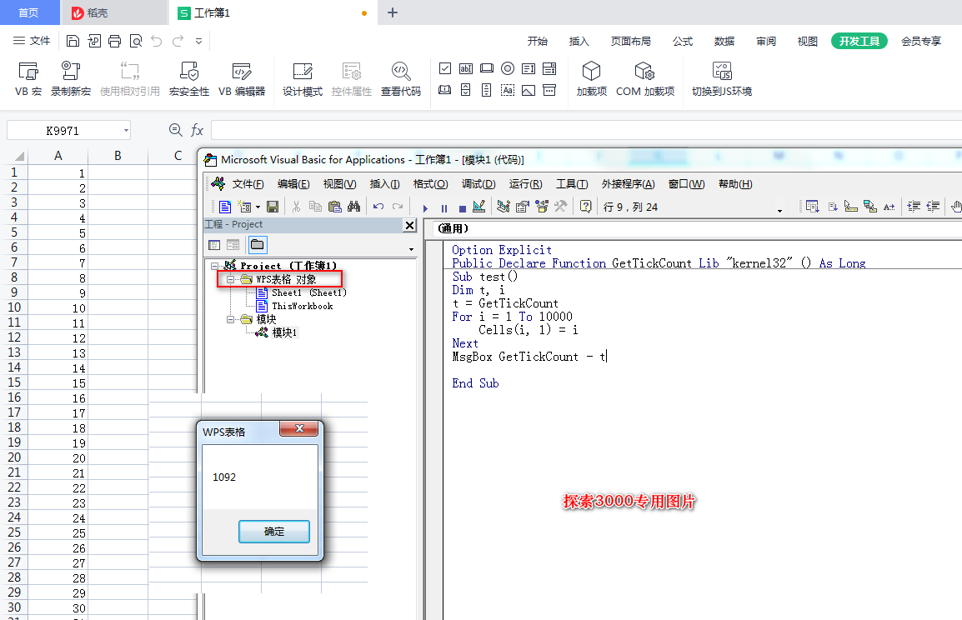Screen dimensions: 962x620
Task: Open the Name Box dropdown arrow
Action: point(126,131)
